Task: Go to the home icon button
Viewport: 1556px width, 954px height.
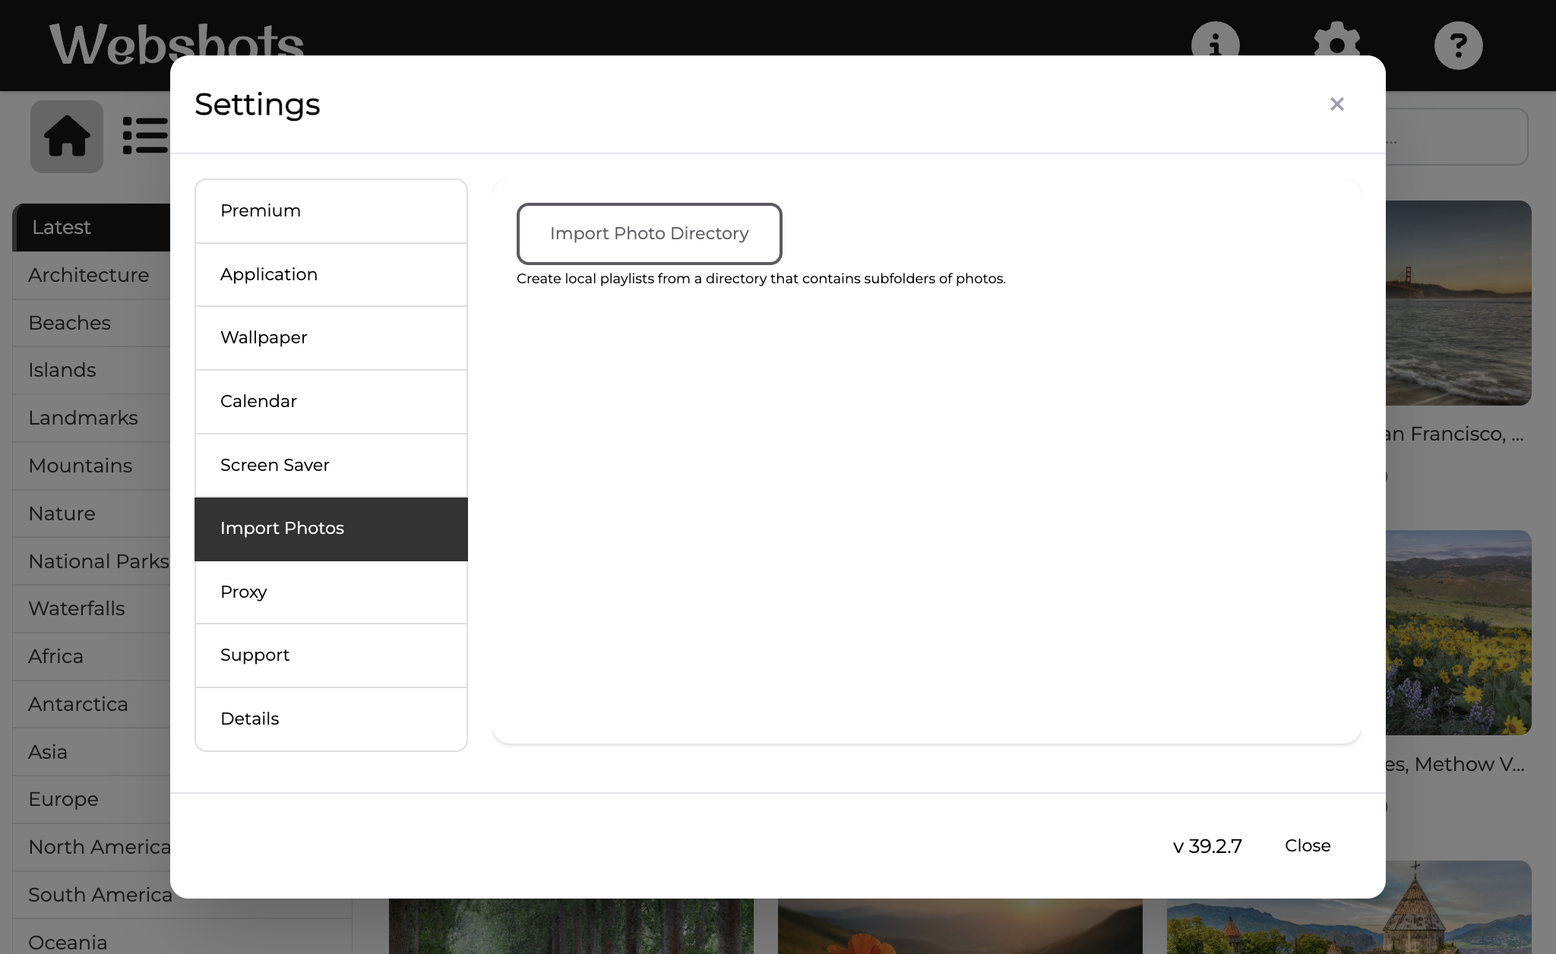Action: click(x=67, y=137)
